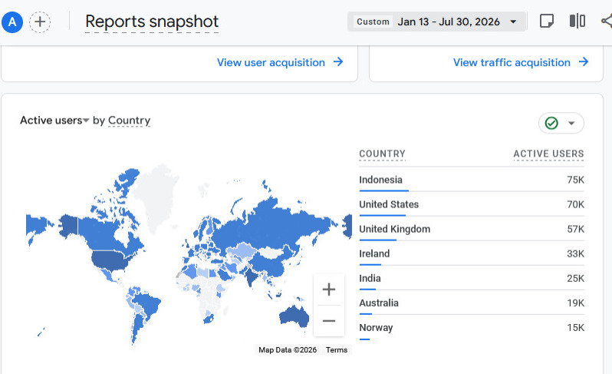Viewport: 612px width, 374px height.
Task: Click the Reports snapshot title
Action: [x=152, y=22]
